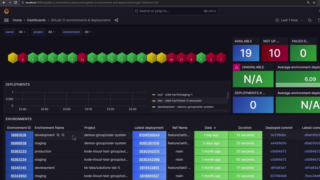Click the first yellow hexagon showing 2
320x180 pixels.
[13, 58]
